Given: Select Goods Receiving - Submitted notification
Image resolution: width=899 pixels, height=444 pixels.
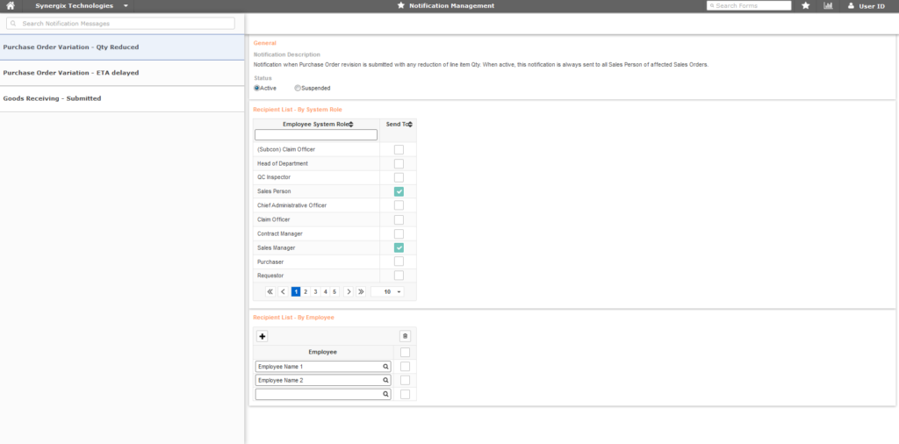Looking at the screenshot, I should click(x=122, y=98).
